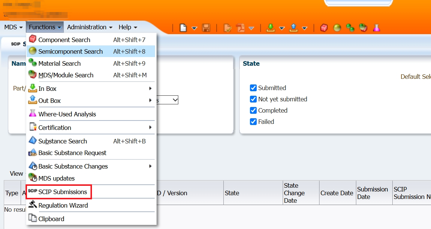This screenshot has width=431, height=229.
Task: Open the MDS menu
Action: pyautogui.click(x=13, y=27)
